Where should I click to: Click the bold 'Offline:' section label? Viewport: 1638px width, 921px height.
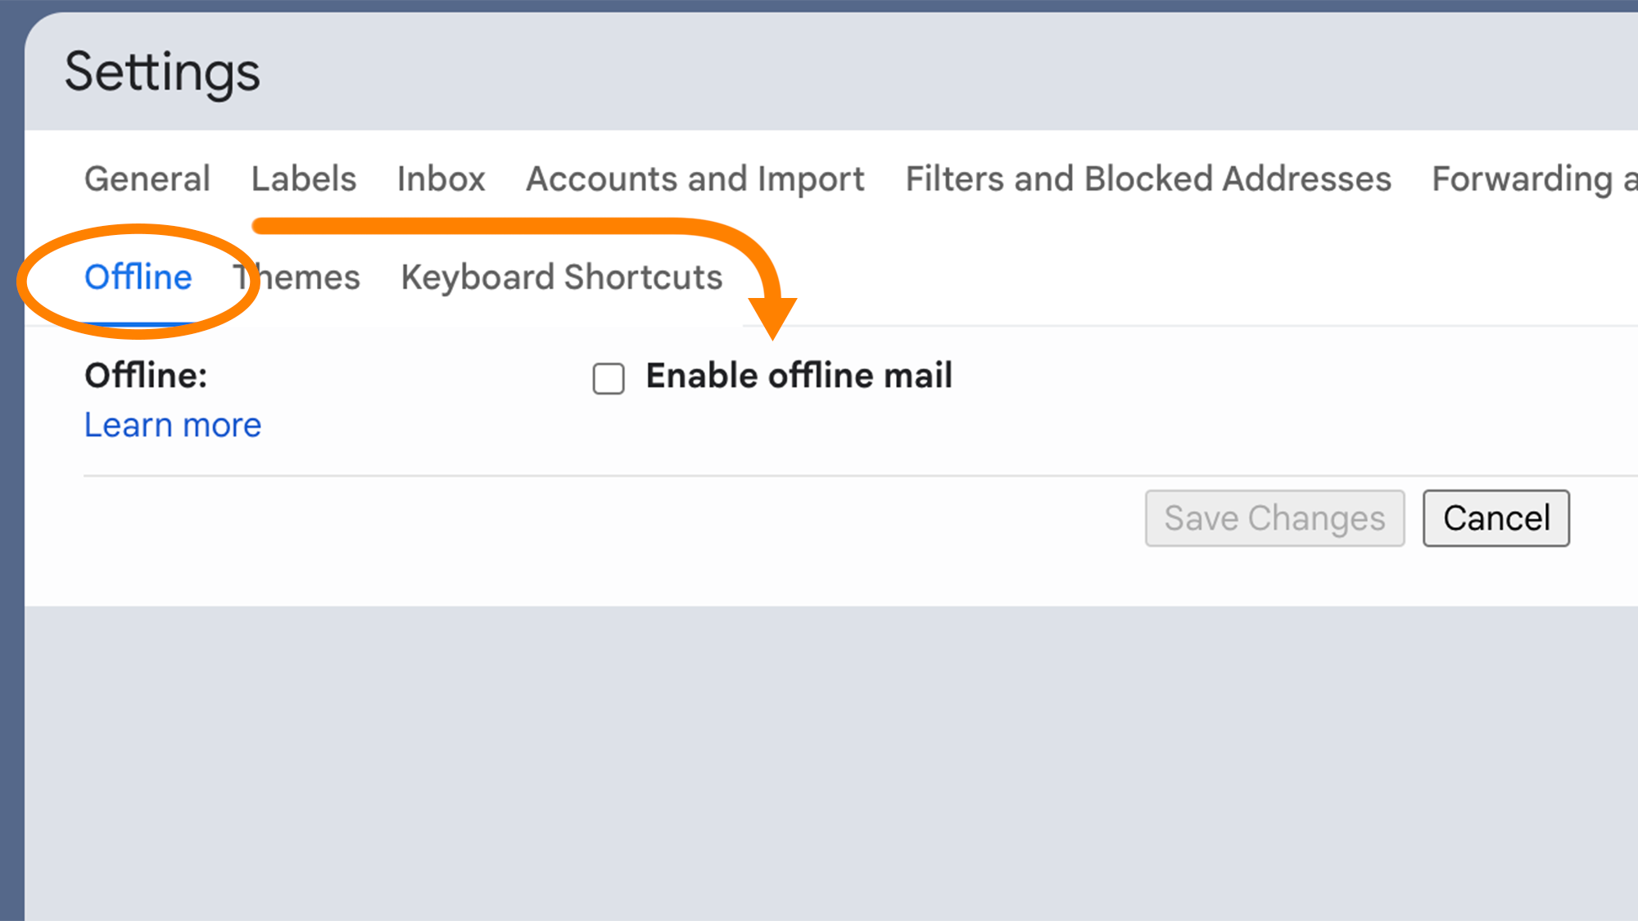pos(146,376)
